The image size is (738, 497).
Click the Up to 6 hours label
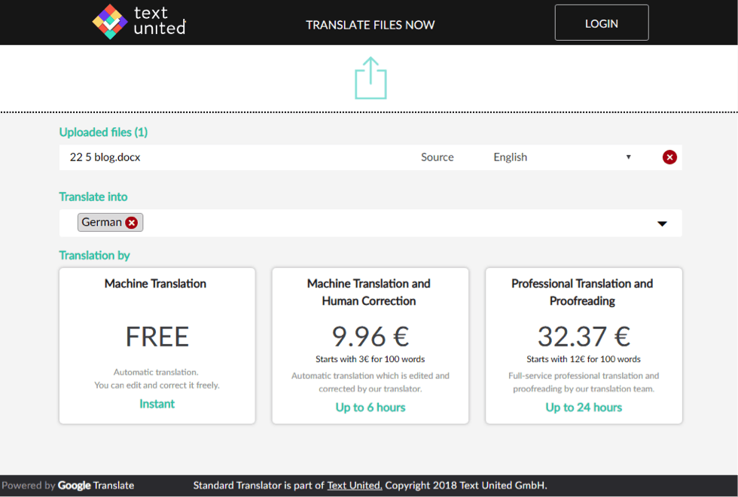point(370,407)
